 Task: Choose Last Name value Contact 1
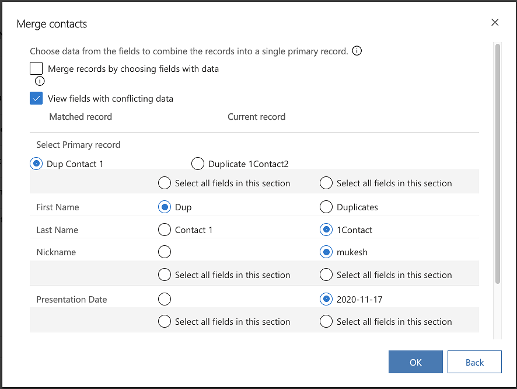165,230
